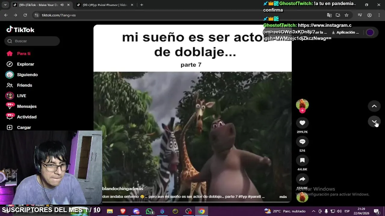Open the sound disc at video bottom right
Screen dimensions: 385x216
pyautogui.click(x=302, y=197)
